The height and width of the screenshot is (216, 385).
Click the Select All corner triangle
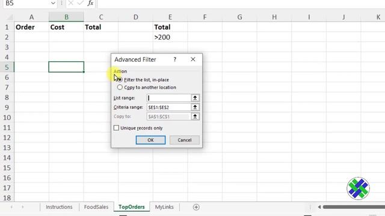10,17
